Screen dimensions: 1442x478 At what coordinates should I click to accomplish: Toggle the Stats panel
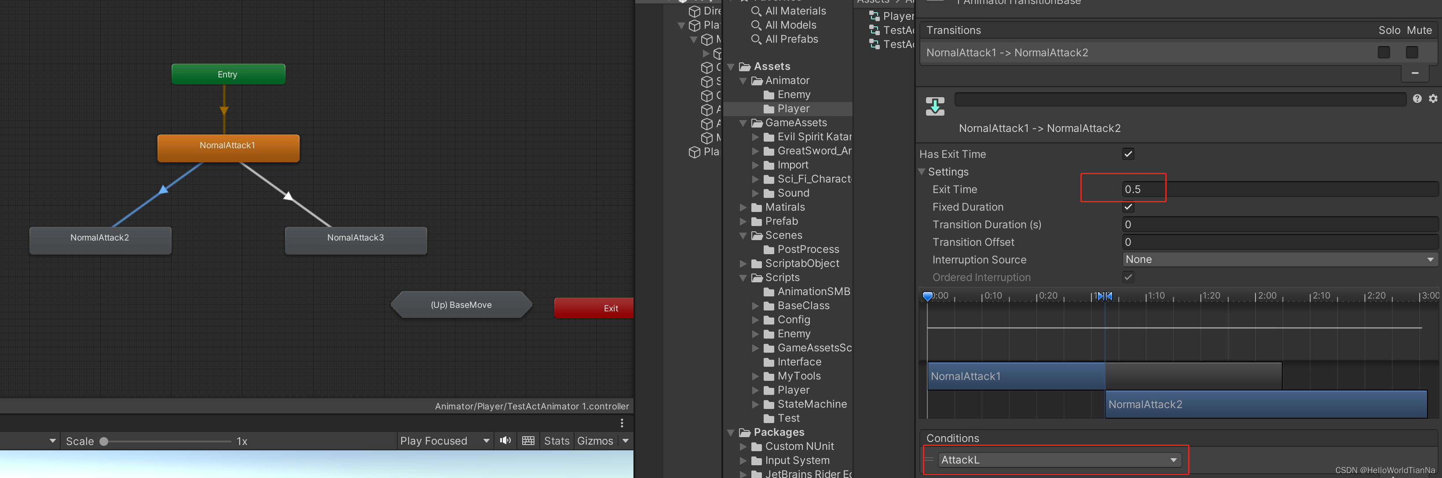[x=556, y=441]
